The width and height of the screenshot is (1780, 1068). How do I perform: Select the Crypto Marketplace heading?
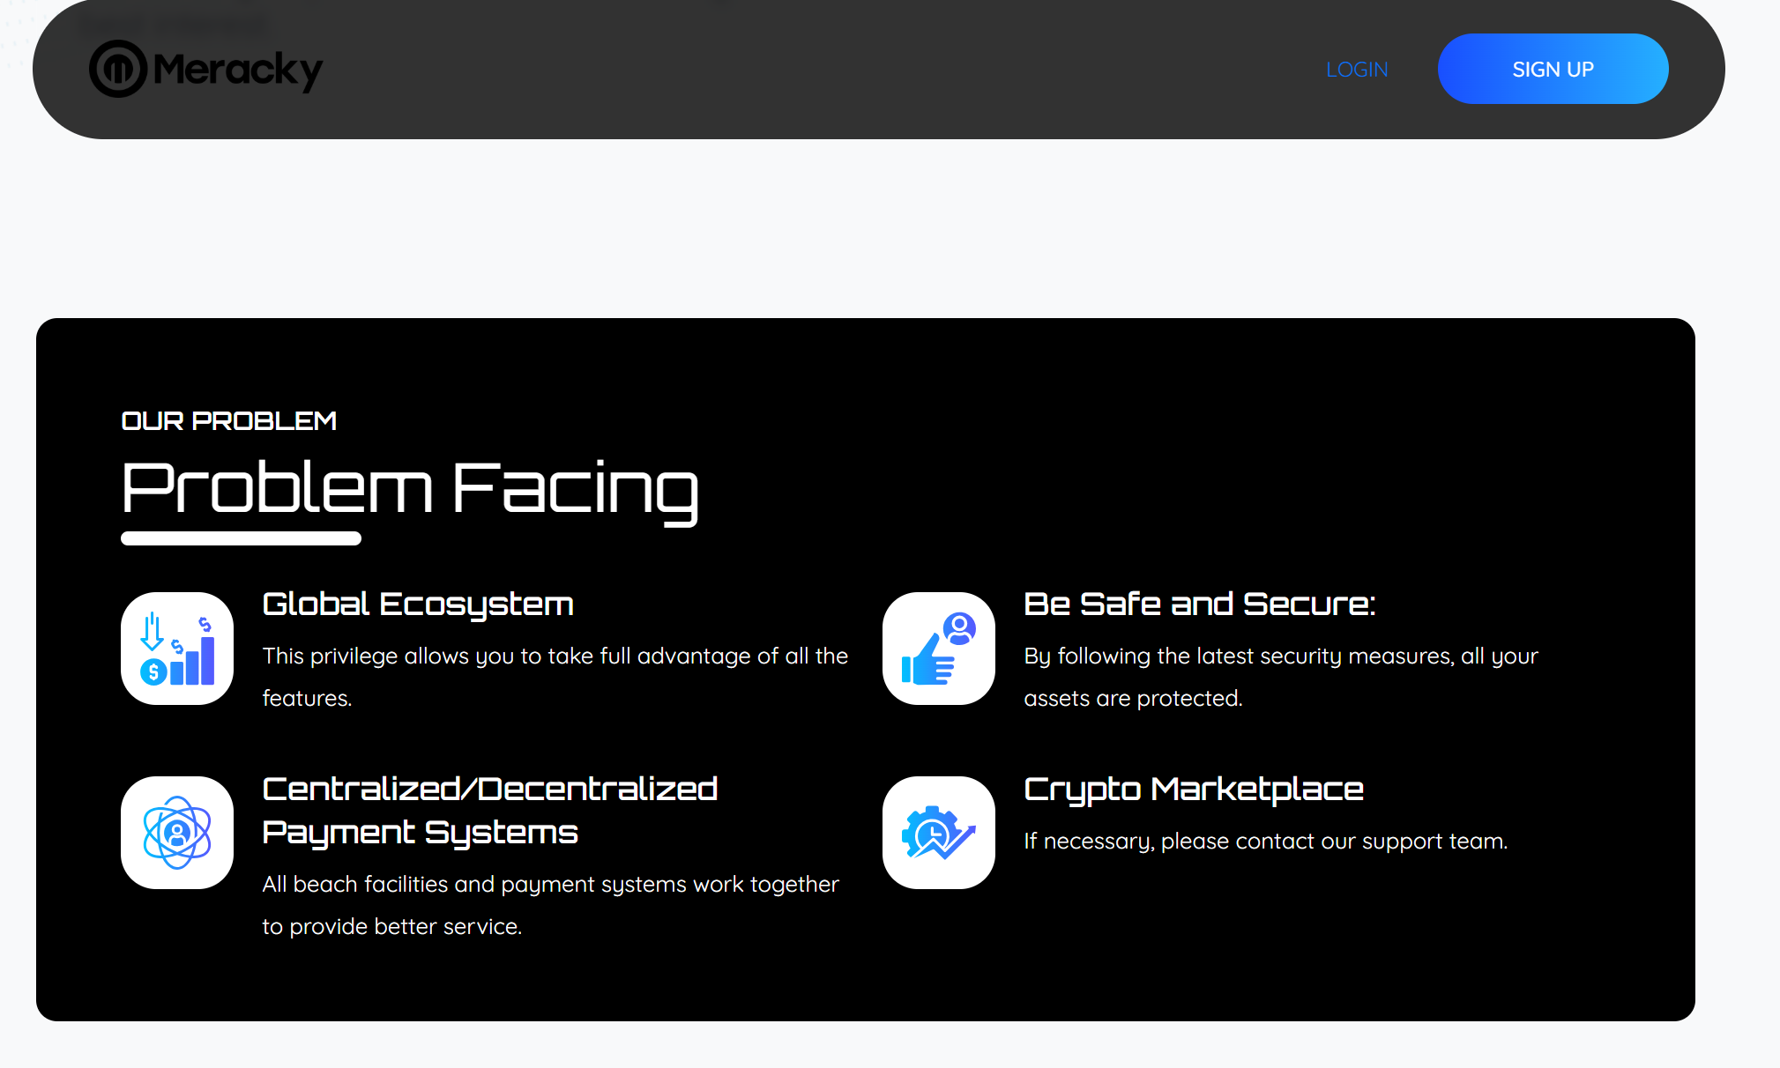point(1194,790)
